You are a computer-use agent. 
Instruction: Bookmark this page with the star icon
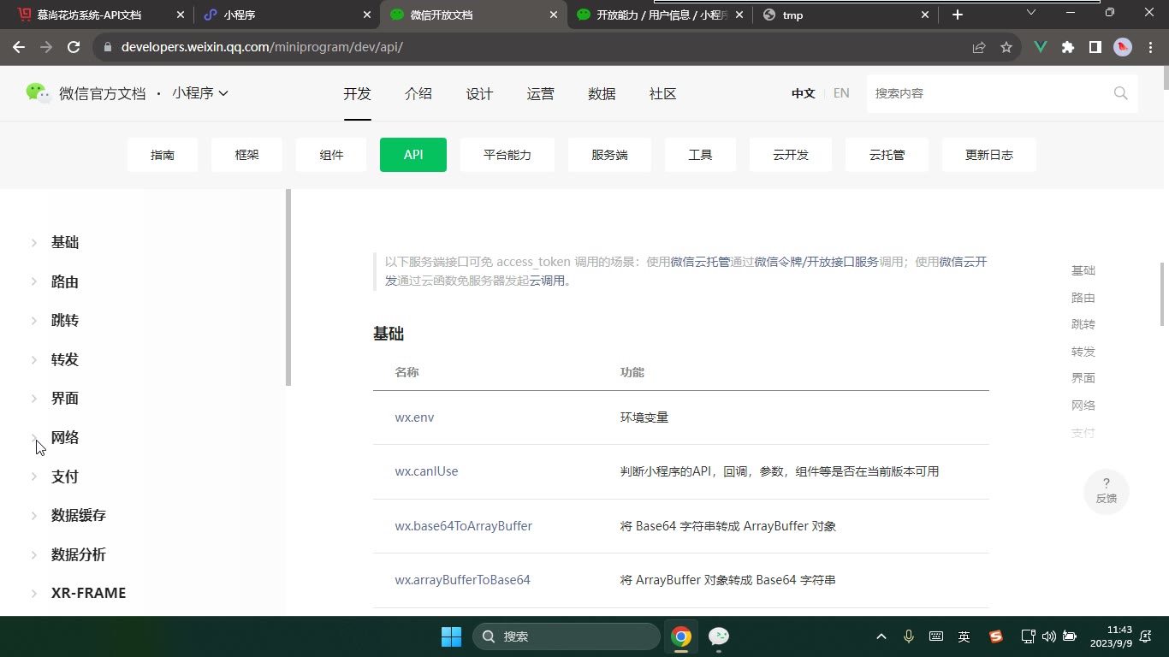(1006, 47)
